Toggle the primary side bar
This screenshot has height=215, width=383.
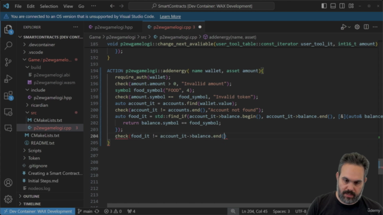(x=324, y=6)
